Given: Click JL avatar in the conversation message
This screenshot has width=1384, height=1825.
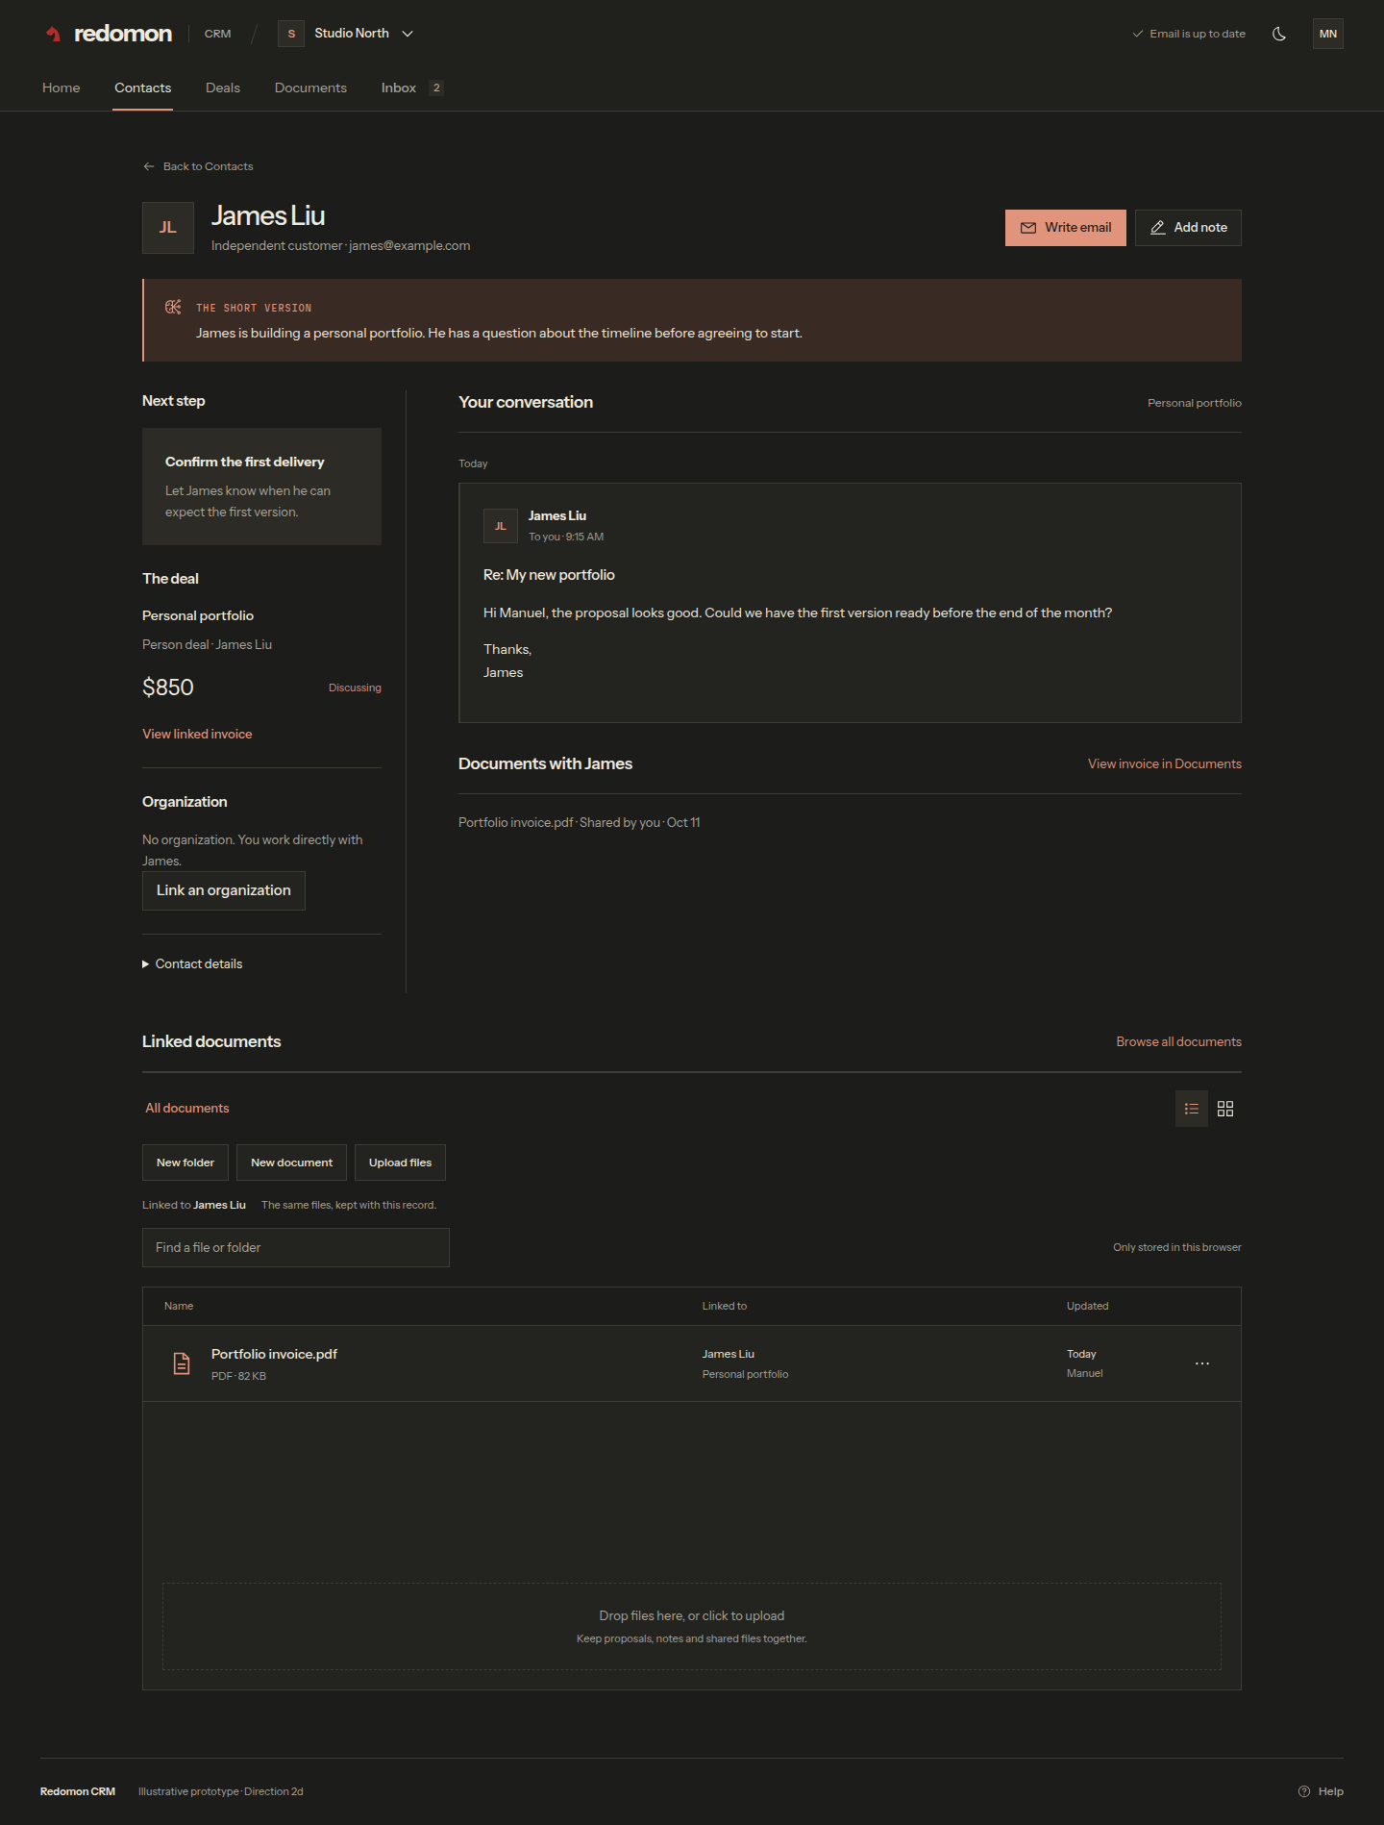Looking at the screenshot, I should [501, 526].
